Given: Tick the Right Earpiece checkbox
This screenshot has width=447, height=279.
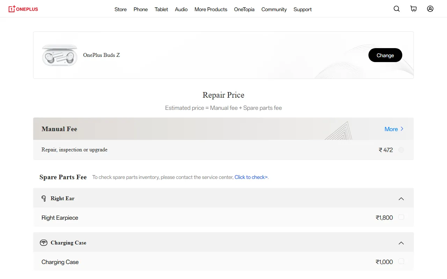Looking at the screenshot, I should 401,217.
